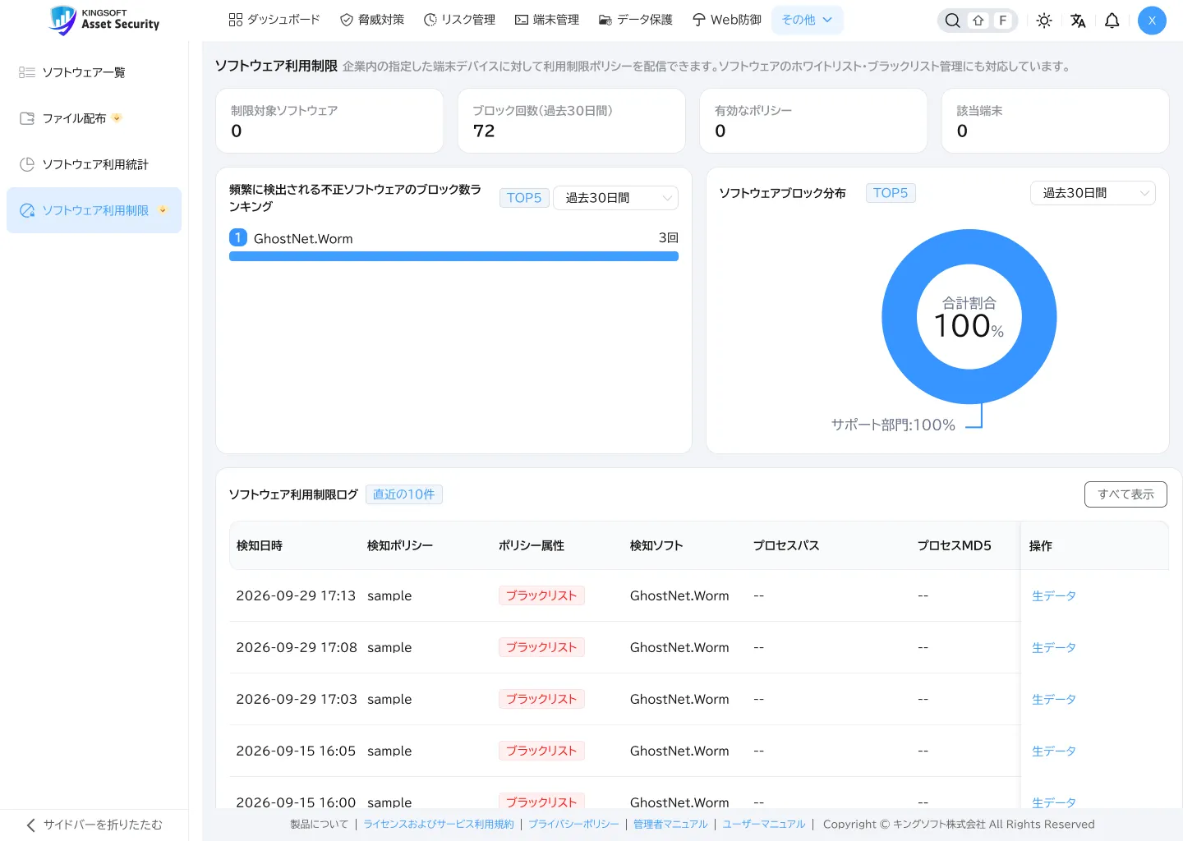Click GhostNet.Worm ranking entry name
This screenshot has height=841, width=1183.
(x=303, y=238)
